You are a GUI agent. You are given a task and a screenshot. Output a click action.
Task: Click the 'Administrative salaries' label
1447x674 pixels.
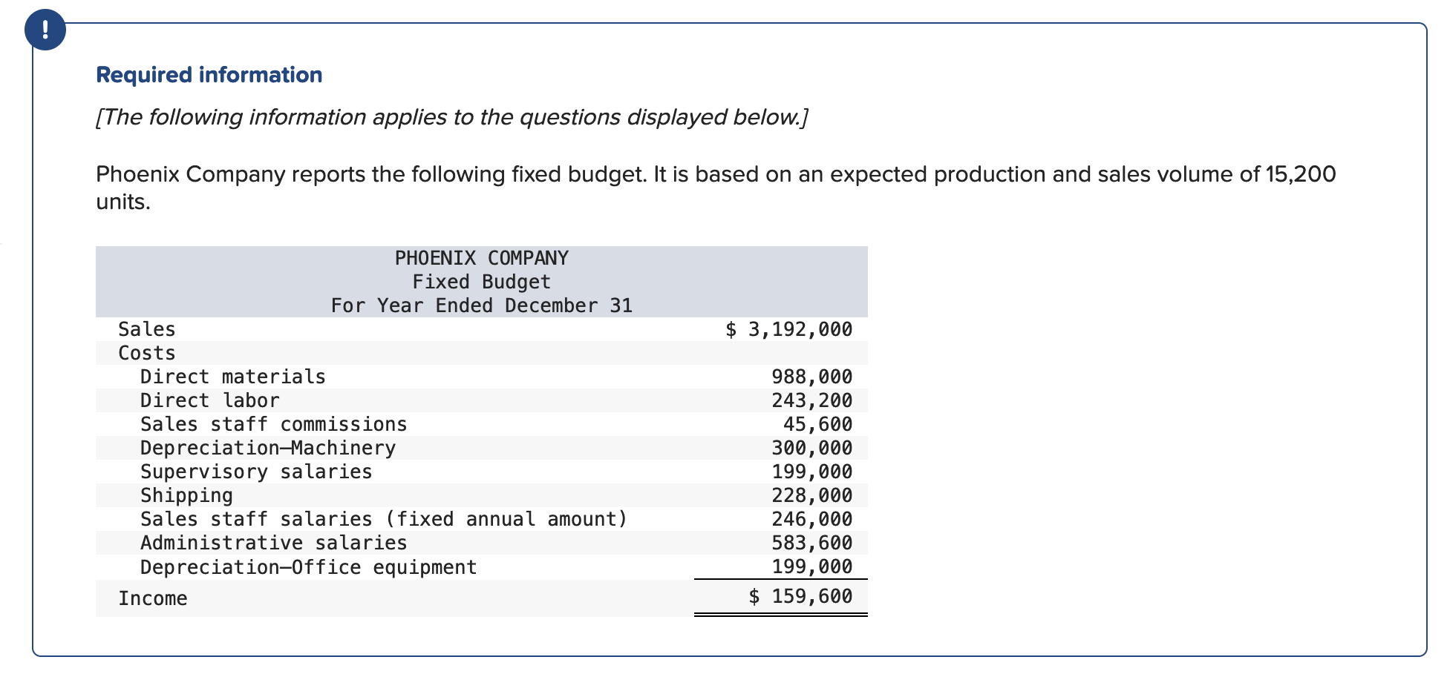[x=274, y=543]
